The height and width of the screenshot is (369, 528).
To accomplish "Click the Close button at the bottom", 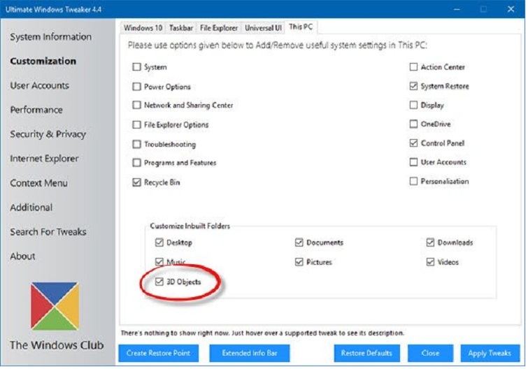I will coord(430,353).
